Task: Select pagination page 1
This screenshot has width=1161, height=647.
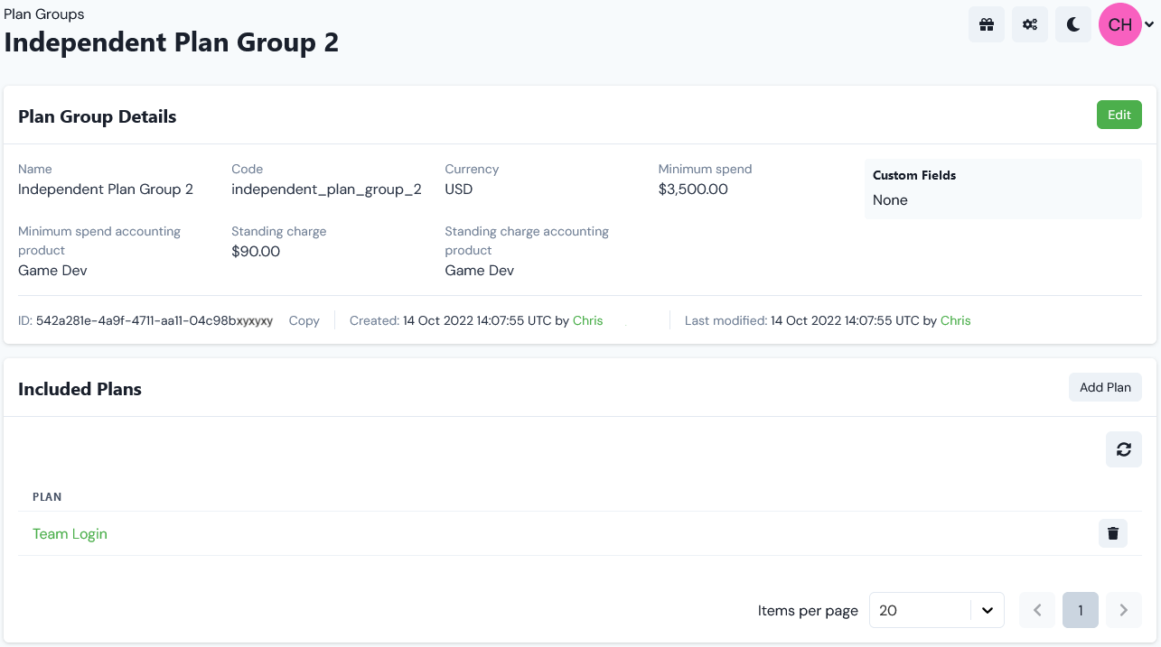Action: (1080, 610)
